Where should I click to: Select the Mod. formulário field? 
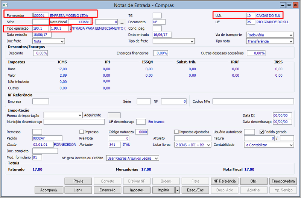[37, 157]
